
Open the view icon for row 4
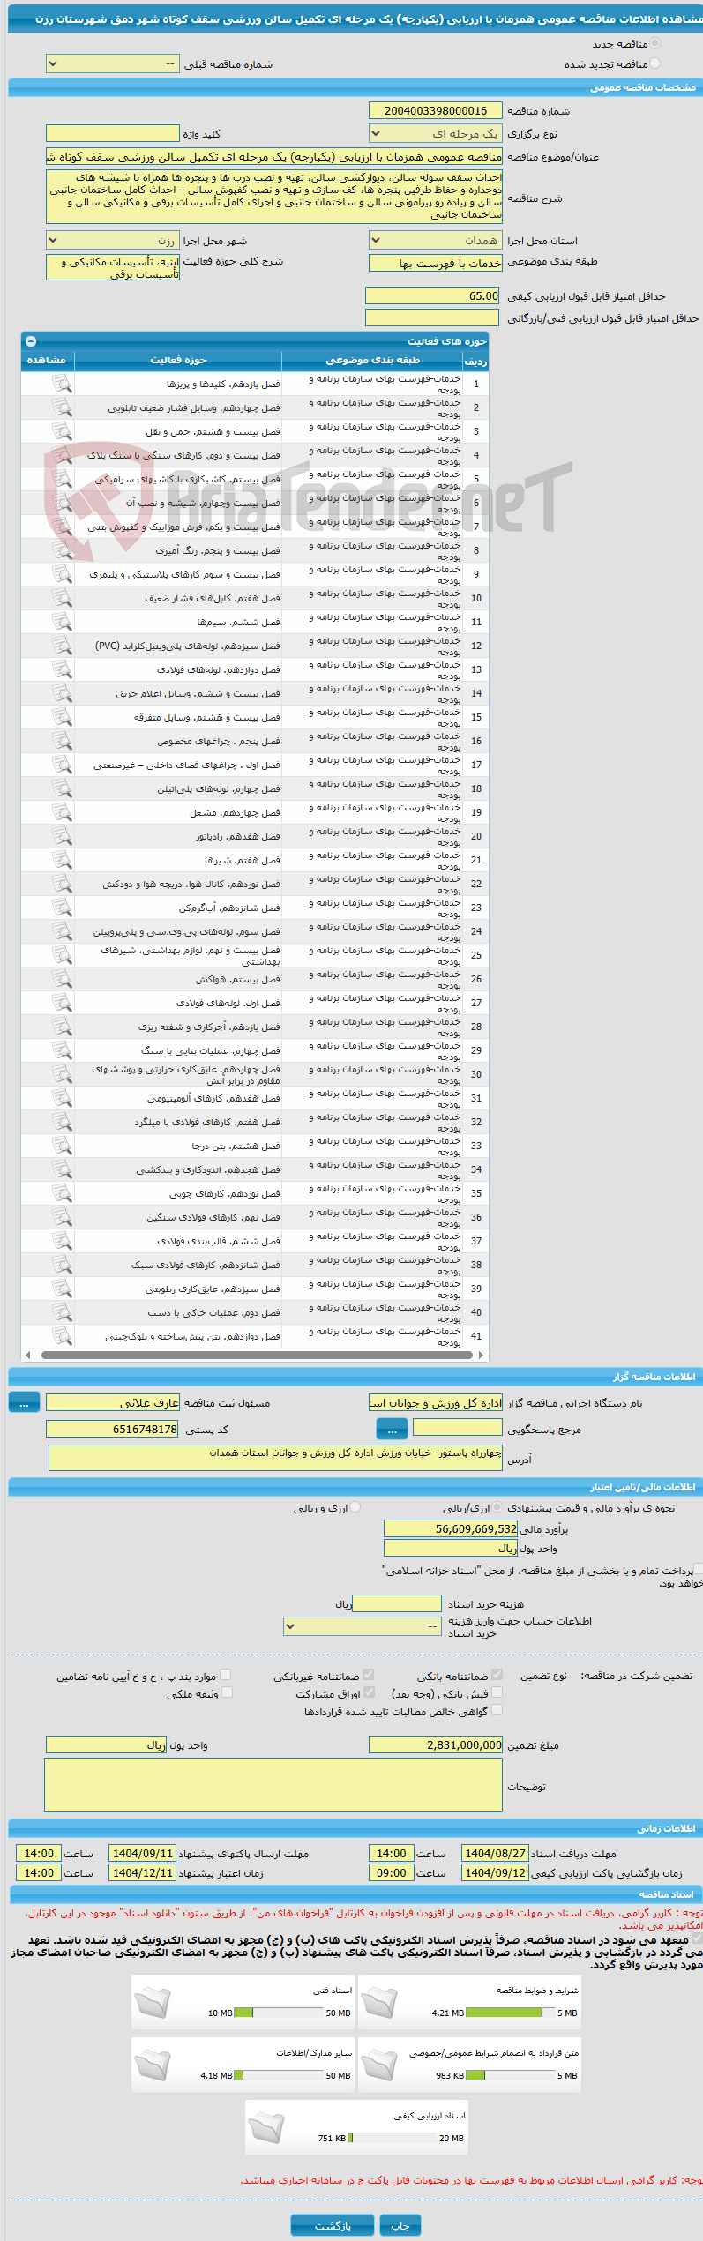pos(61,455)
